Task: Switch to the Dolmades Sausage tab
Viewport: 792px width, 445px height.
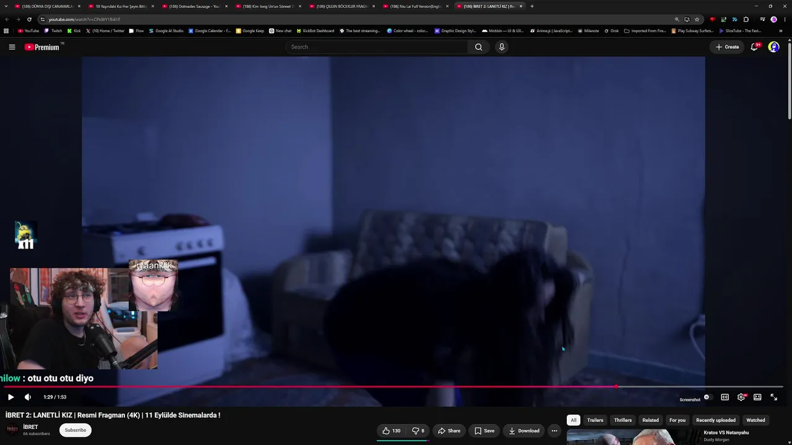Action: [x=194, y=6]
